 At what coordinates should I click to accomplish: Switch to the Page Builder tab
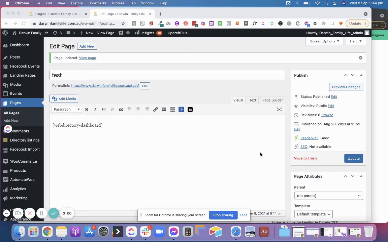click(272, 100)
